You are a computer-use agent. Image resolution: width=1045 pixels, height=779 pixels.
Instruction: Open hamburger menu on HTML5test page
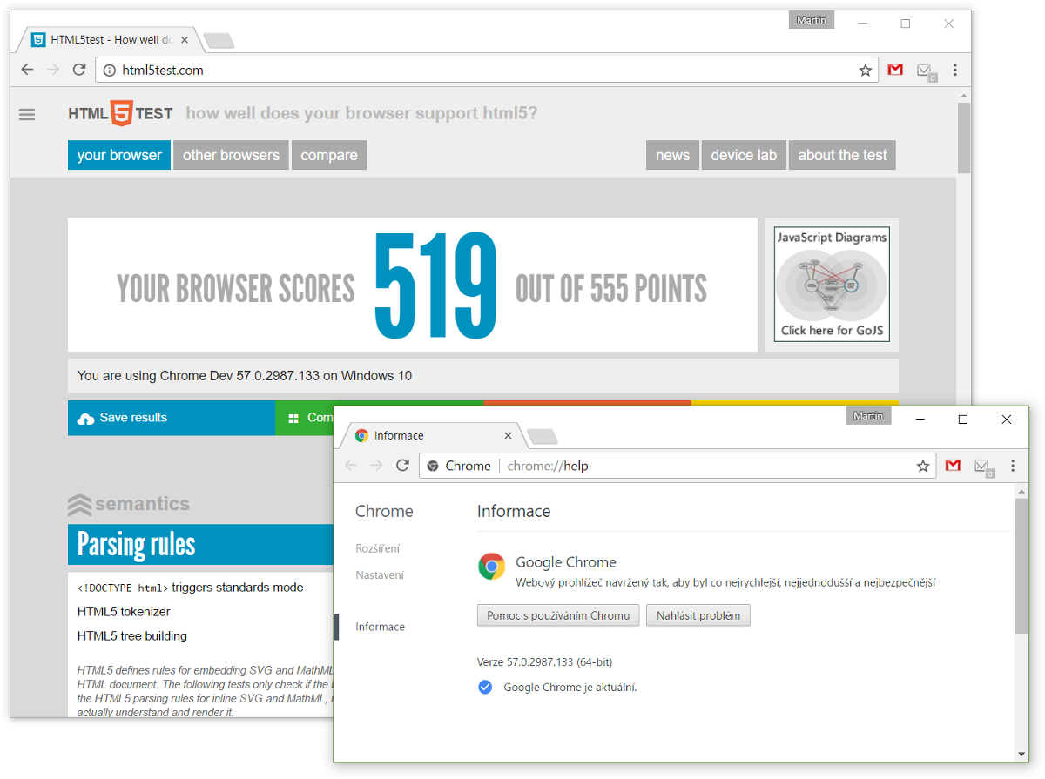click(x=27, y=114)
